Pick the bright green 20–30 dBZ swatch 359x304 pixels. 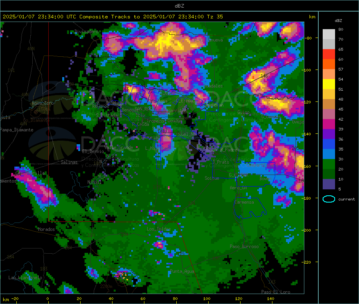click(x=329, y=164)
